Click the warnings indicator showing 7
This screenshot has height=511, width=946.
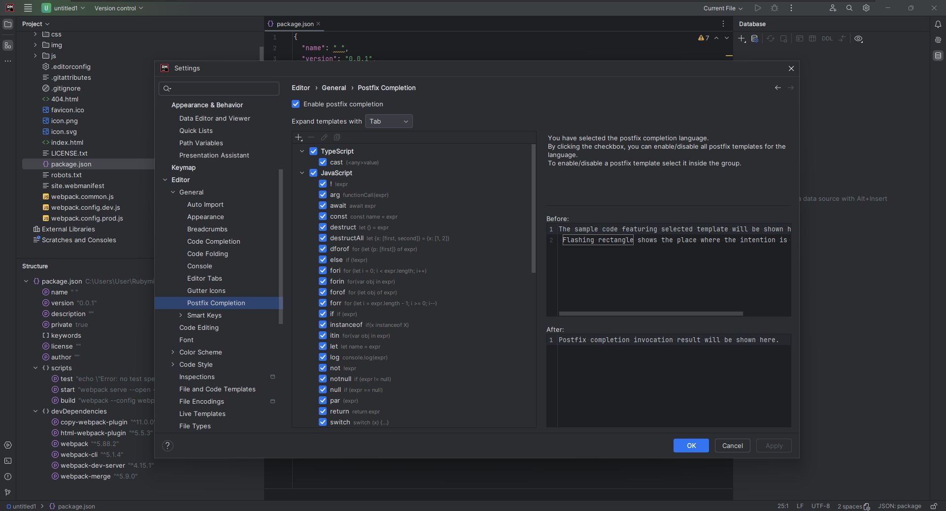[704, 38]
